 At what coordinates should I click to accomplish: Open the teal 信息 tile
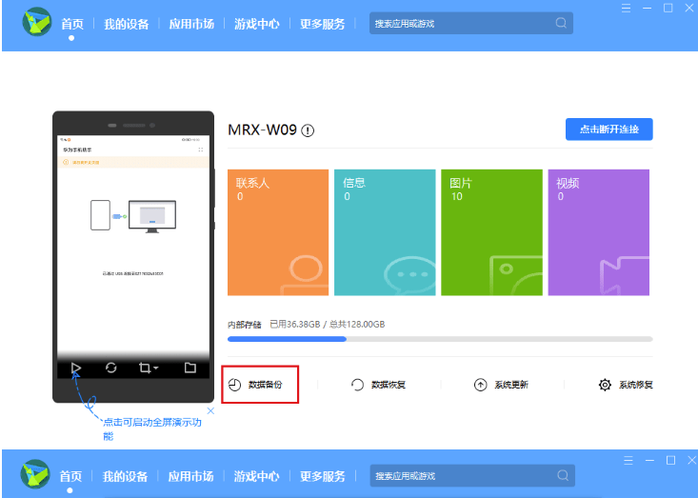(385, 232)
